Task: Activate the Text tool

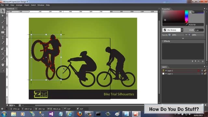Action: click(3, 38)
